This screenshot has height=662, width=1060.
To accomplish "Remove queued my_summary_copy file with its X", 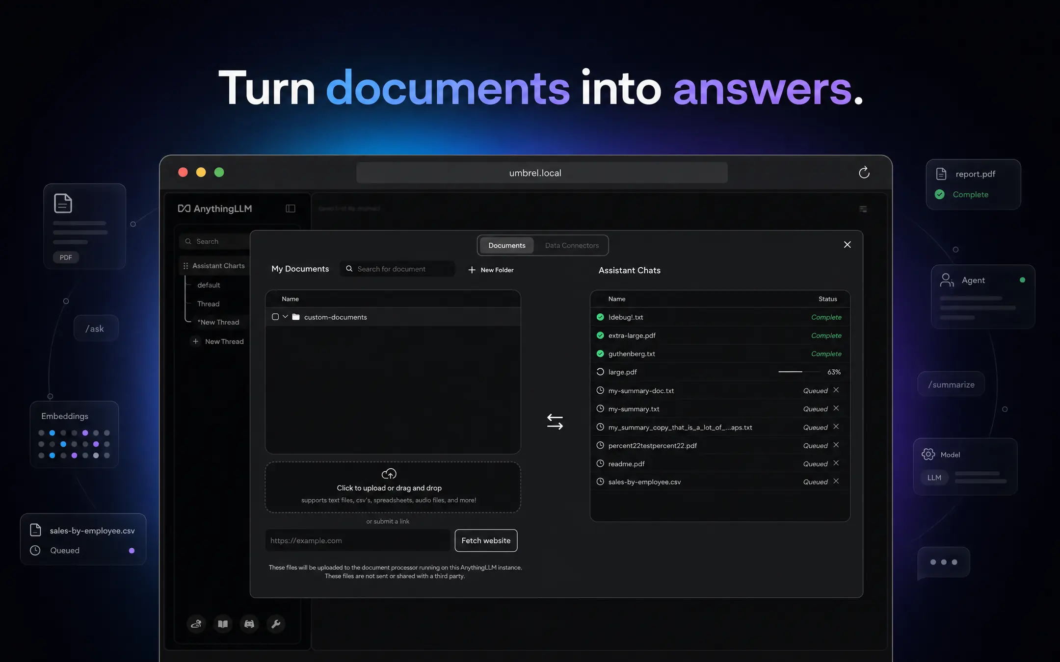I will tap(836, 427).
